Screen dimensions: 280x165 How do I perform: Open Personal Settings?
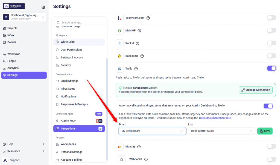pyautogui.click(x=79, y=152)
